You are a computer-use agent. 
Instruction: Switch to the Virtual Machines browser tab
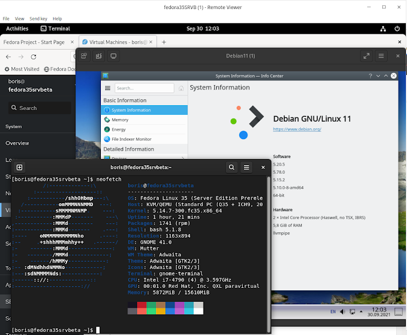pyautogui.click(x=118, y=42)
